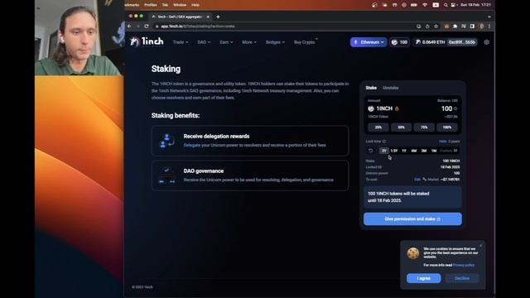Viewport: 530px width, 298px height.
Task: Reload the page with the browser refresh icon
Action: click(x=147, y=26)
